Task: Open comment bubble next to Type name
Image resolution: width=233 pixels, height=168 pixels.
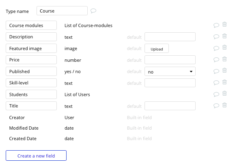Action: [x=93, y=10]
